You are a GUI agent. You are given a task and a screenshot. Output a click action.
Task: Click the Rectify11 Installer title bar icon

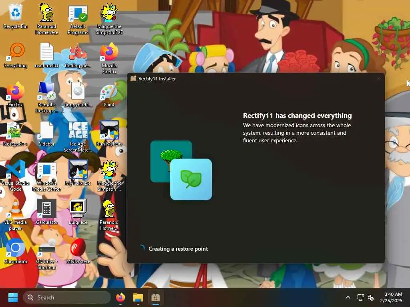click(x=133, y=79)
